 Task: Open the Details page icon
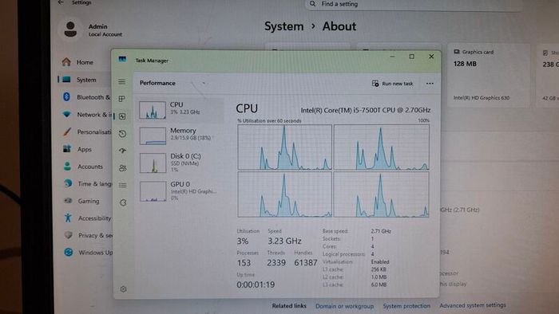(123, 185)
